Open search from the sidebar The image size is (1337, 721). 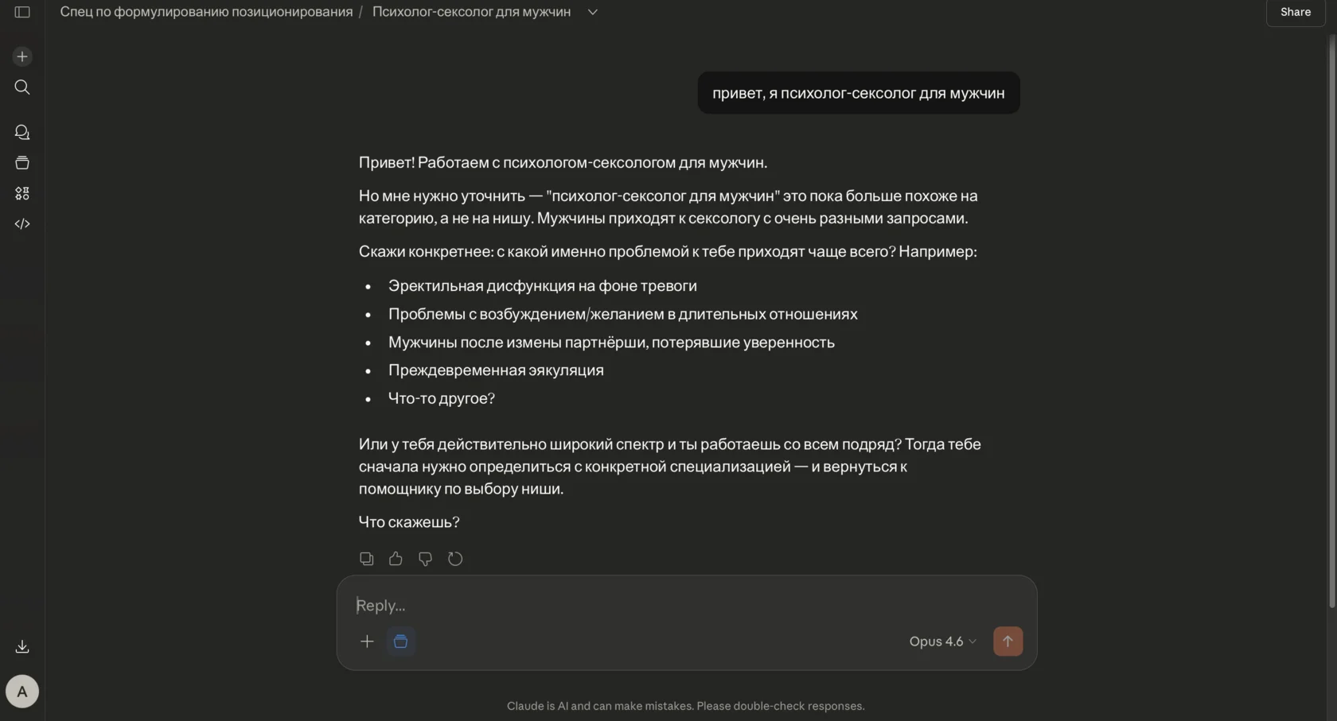pyautogui.click(x=21, y=87)
